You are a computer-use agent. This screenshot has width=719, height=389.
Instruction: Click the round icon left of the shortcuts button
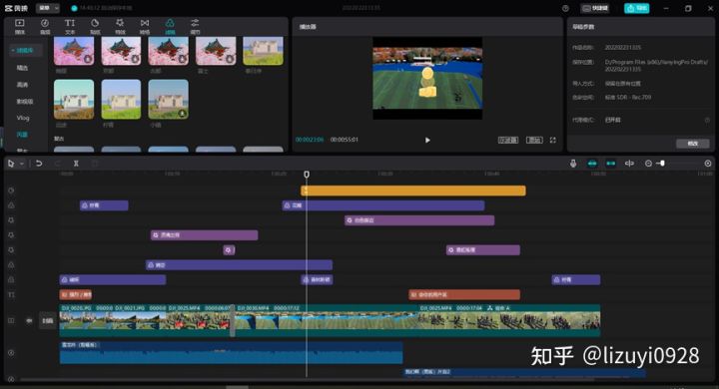[x=565, y=8]
